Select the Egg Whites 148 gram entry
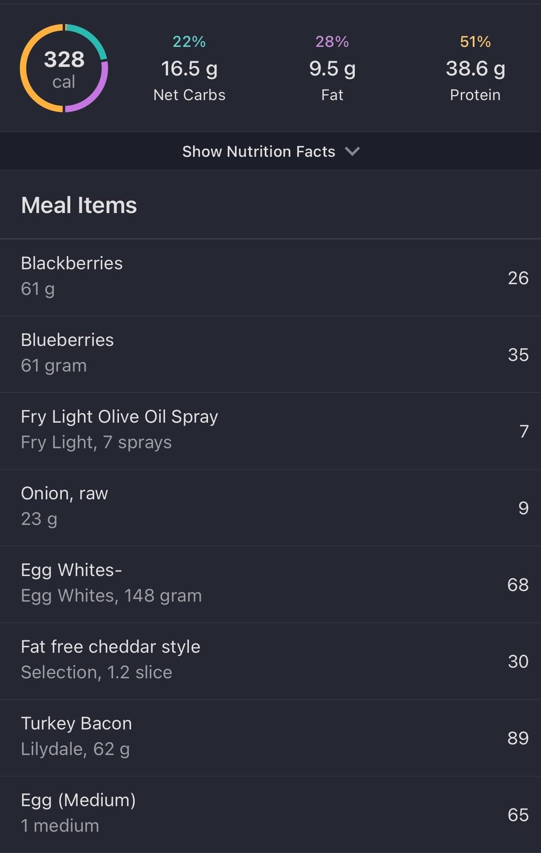541x853 pixels. [x=270, y=584]
